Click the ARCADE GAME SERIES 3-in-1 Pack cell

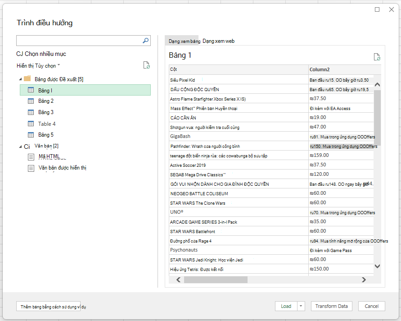(239, 222)
